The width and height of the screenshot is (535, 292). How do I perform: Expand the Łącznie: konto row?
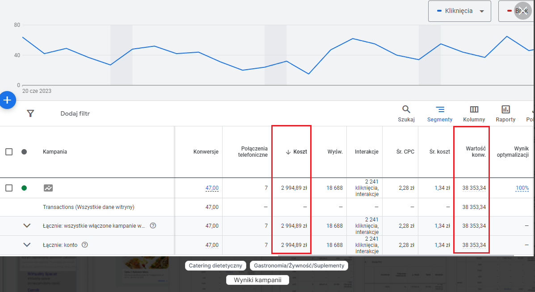tap(27, 245)
